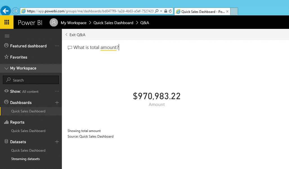The image size is (289, 169).
Task: Click the Show: All content filter
Action: 24,91
